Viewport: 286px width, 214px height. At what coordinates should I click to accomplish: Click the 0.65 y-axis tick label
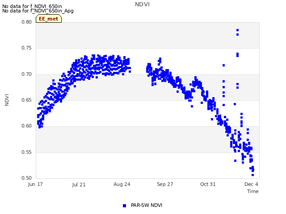point(27,100)
